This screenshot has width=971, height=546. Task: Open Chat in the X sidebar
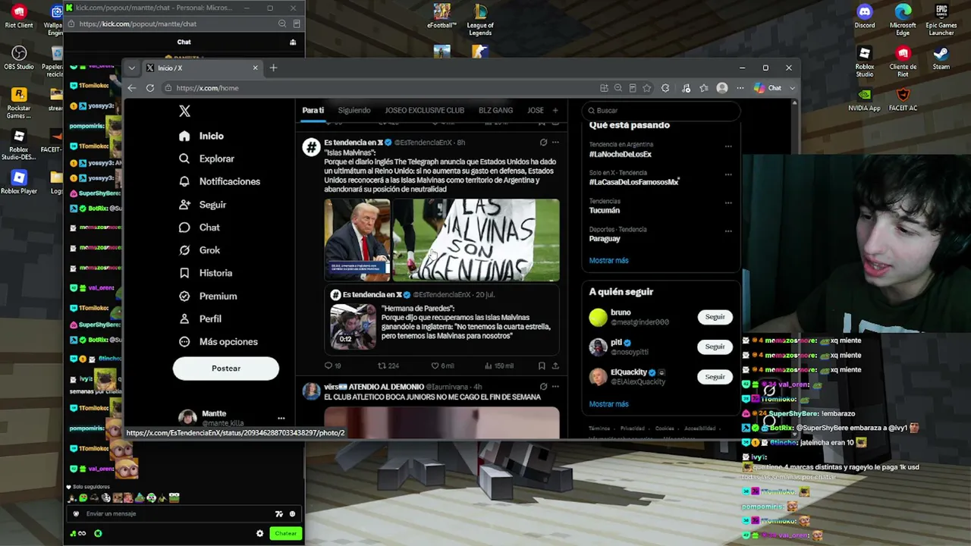point(200,227)
